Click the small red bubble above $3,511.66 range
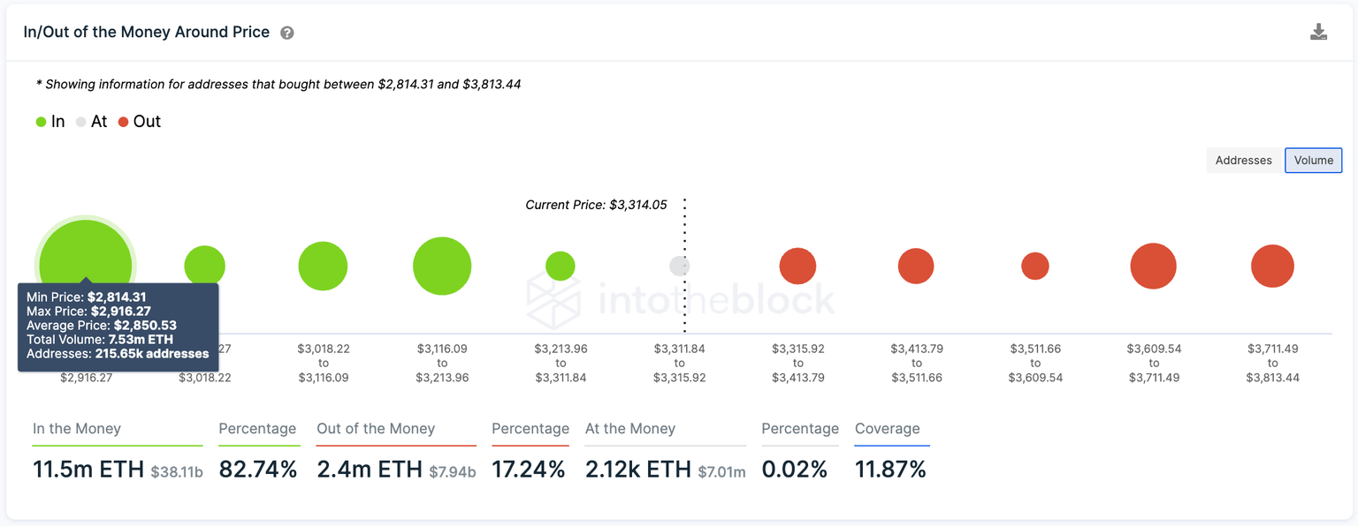 click(1035, 266)
